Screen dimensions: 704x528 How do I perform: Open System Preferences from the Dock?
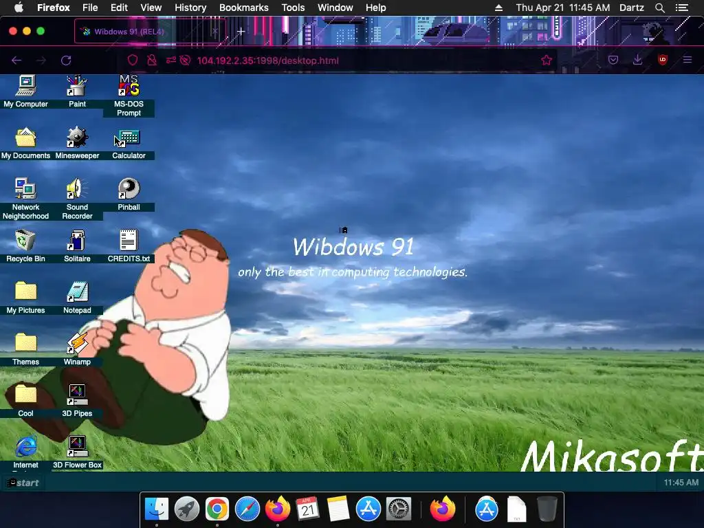(399, 509)
